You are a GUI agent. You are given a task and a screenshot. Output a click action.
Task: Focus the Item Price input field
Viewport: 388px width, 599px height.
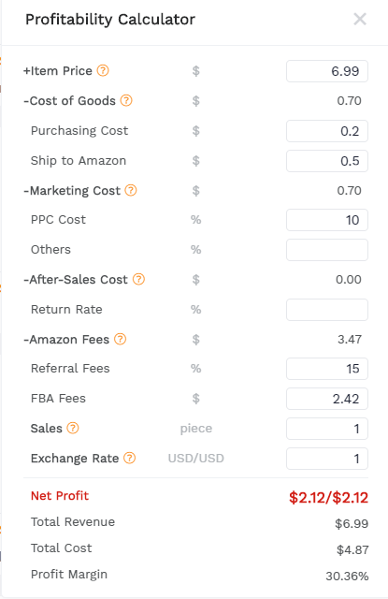(x=327, y=71)
